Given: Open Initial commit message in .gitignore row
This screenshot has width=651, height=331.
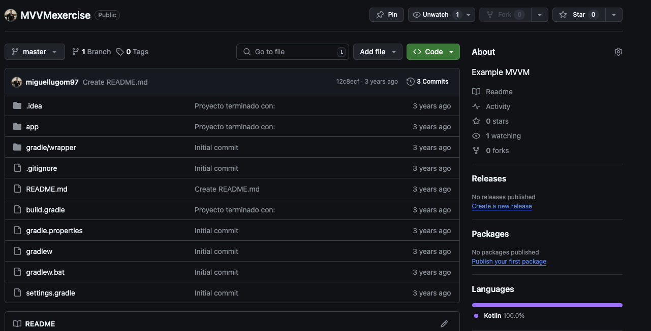Looking at the screenshot, I should coord(216,168).
